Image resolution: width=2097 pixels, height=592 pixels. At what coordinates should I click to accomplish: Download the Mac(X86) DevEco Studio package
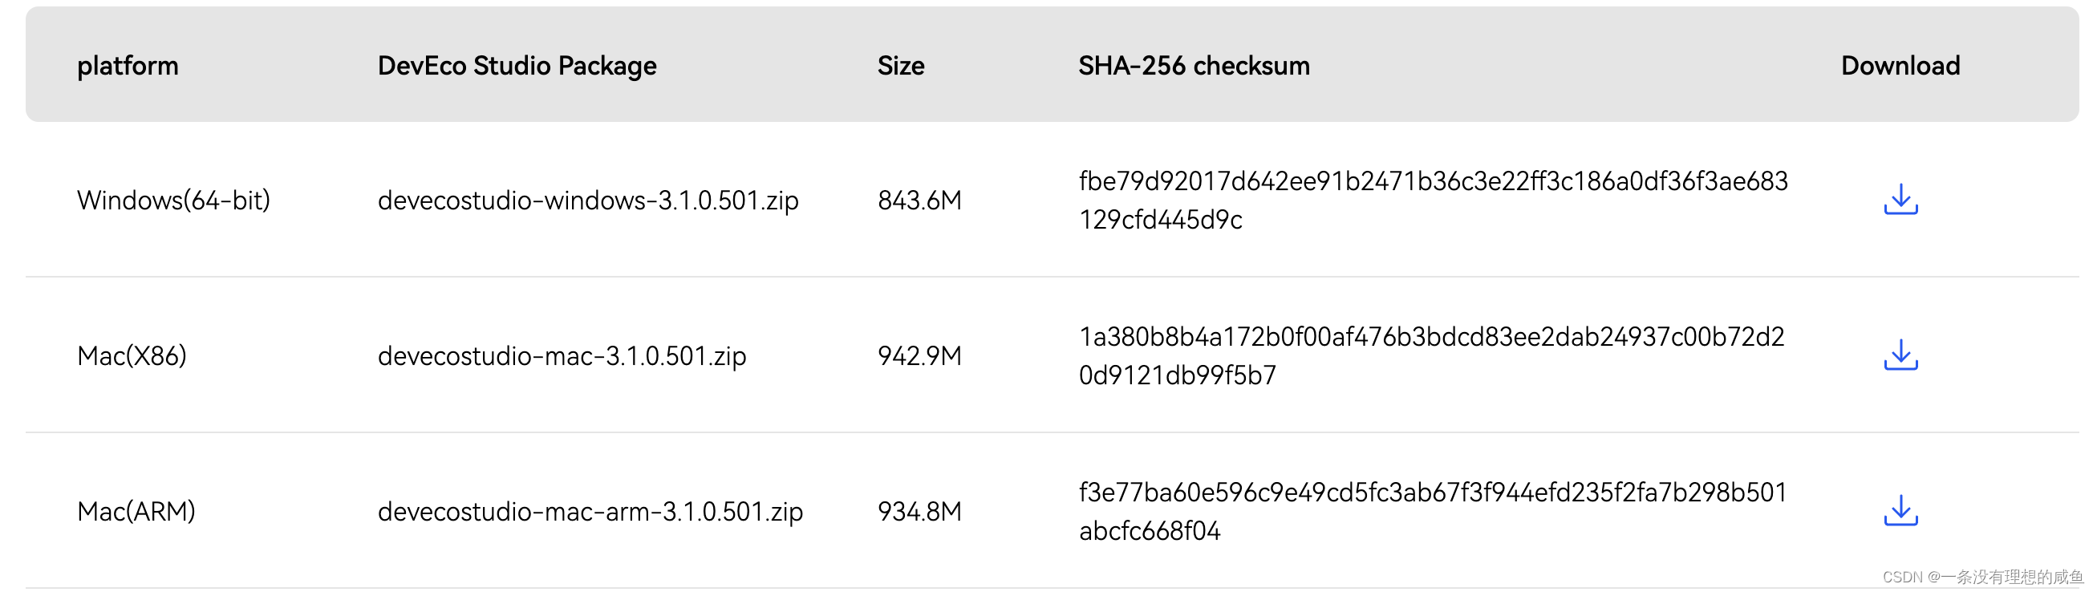tap(1900, 355)
